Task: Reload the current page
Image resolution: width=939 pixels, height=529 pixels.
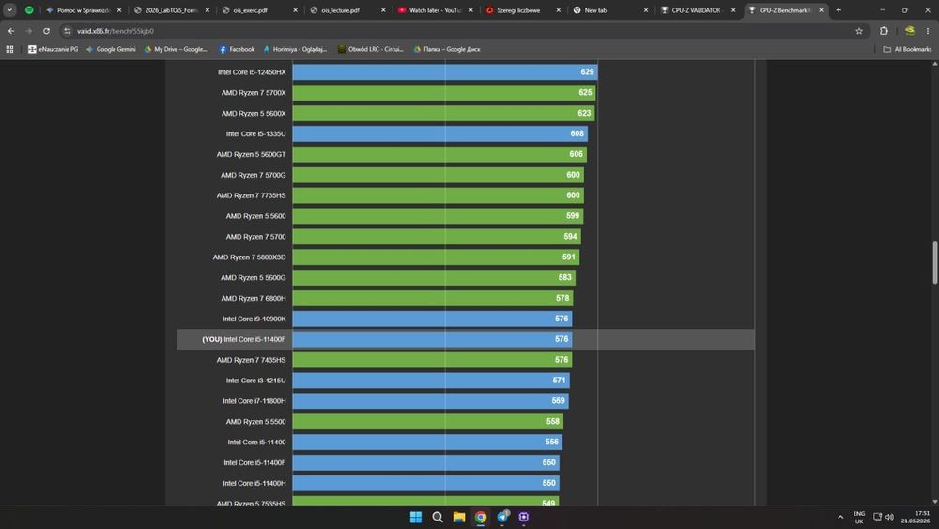Action: pyautogui.click(x=46, y=31)
